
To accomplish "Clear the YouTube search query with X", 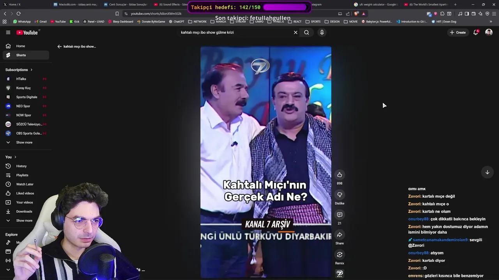I will tap(296, 32).
